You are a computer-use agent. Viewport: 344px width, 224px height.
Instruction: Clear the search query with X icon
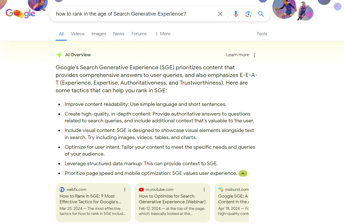(x=220, y=14)
